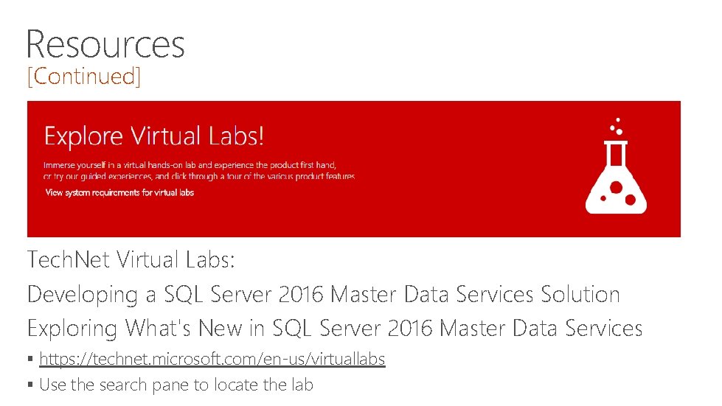Click the bullet marker beside the technet URL

[x=30, y=360]
